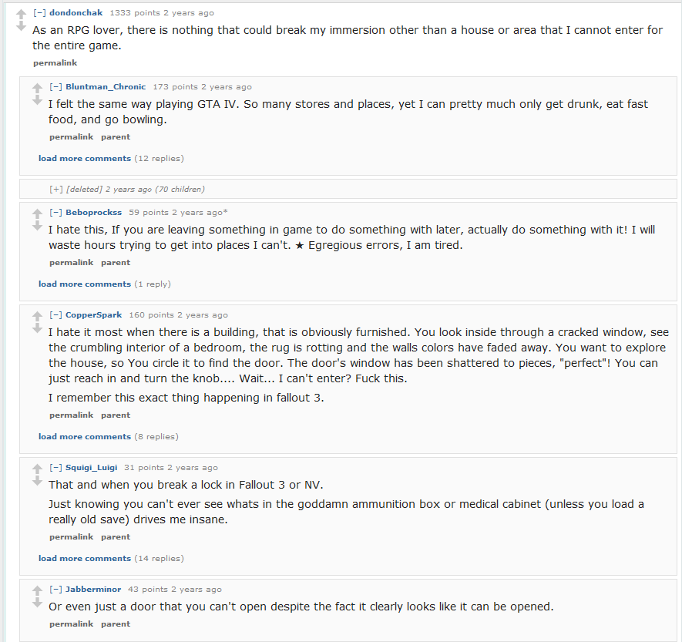Open Beboprockss's user profile
The height and width of the screenshot is (642, 682).
tap(93, 213)
